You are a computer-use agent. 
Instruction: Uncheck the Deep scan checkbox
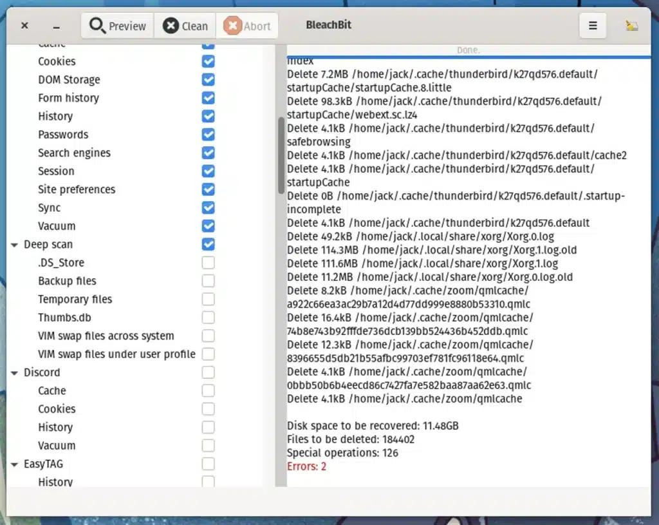[208, 244]
